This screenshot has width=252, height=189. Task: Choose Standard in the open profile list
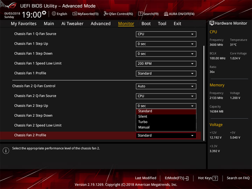(166, 111)
